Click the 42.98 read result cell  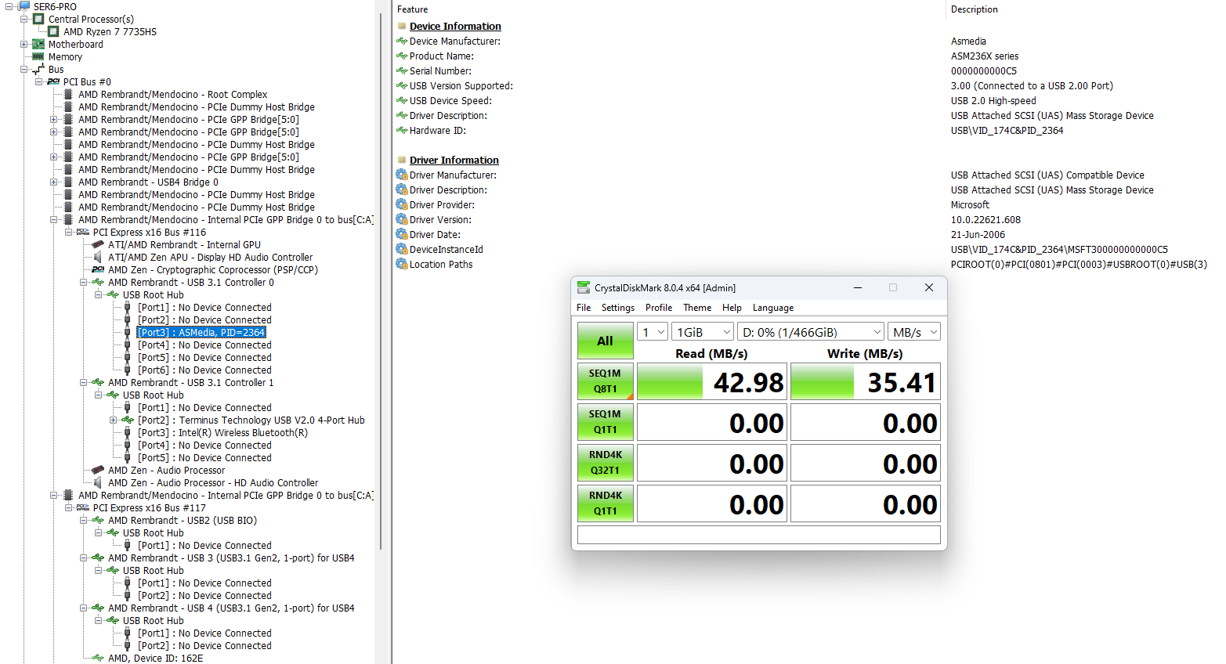[712, 382]
